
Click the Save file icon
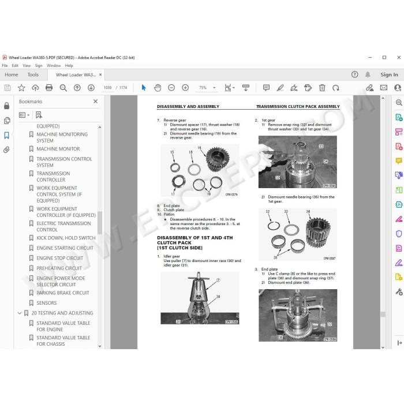click(x=8, y=88)
